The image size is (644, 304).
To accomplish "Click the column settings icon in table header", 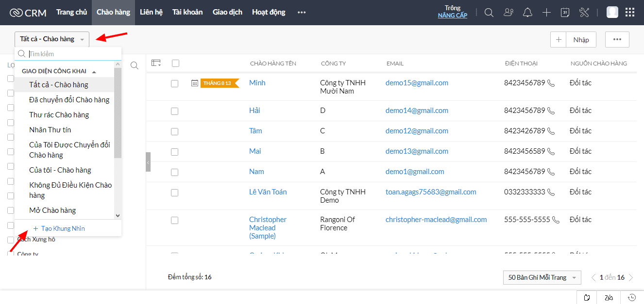I will 156,63.
